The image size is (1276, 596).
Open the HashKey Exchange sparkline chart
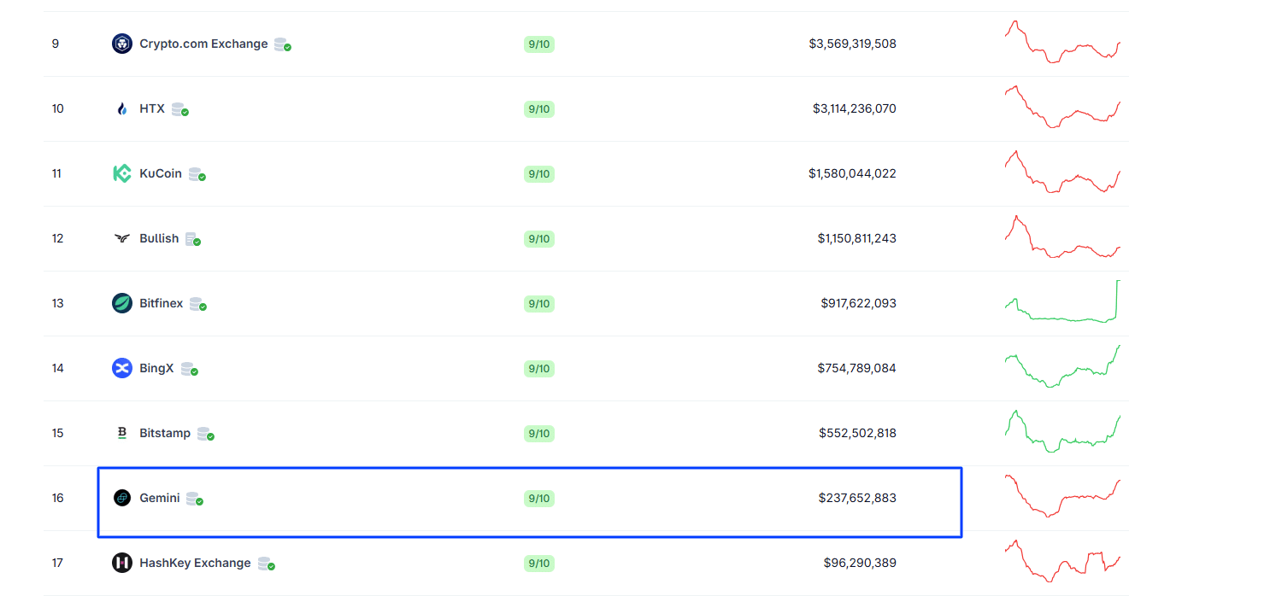point(1062,561)
